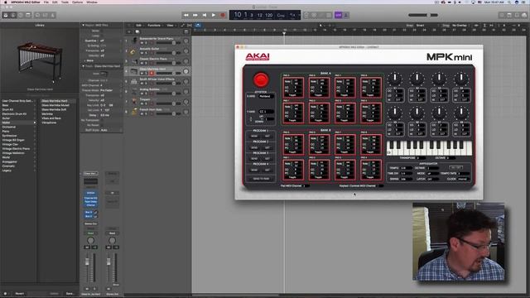Click Program 4 Get button in MPK editor

(267, 170)
